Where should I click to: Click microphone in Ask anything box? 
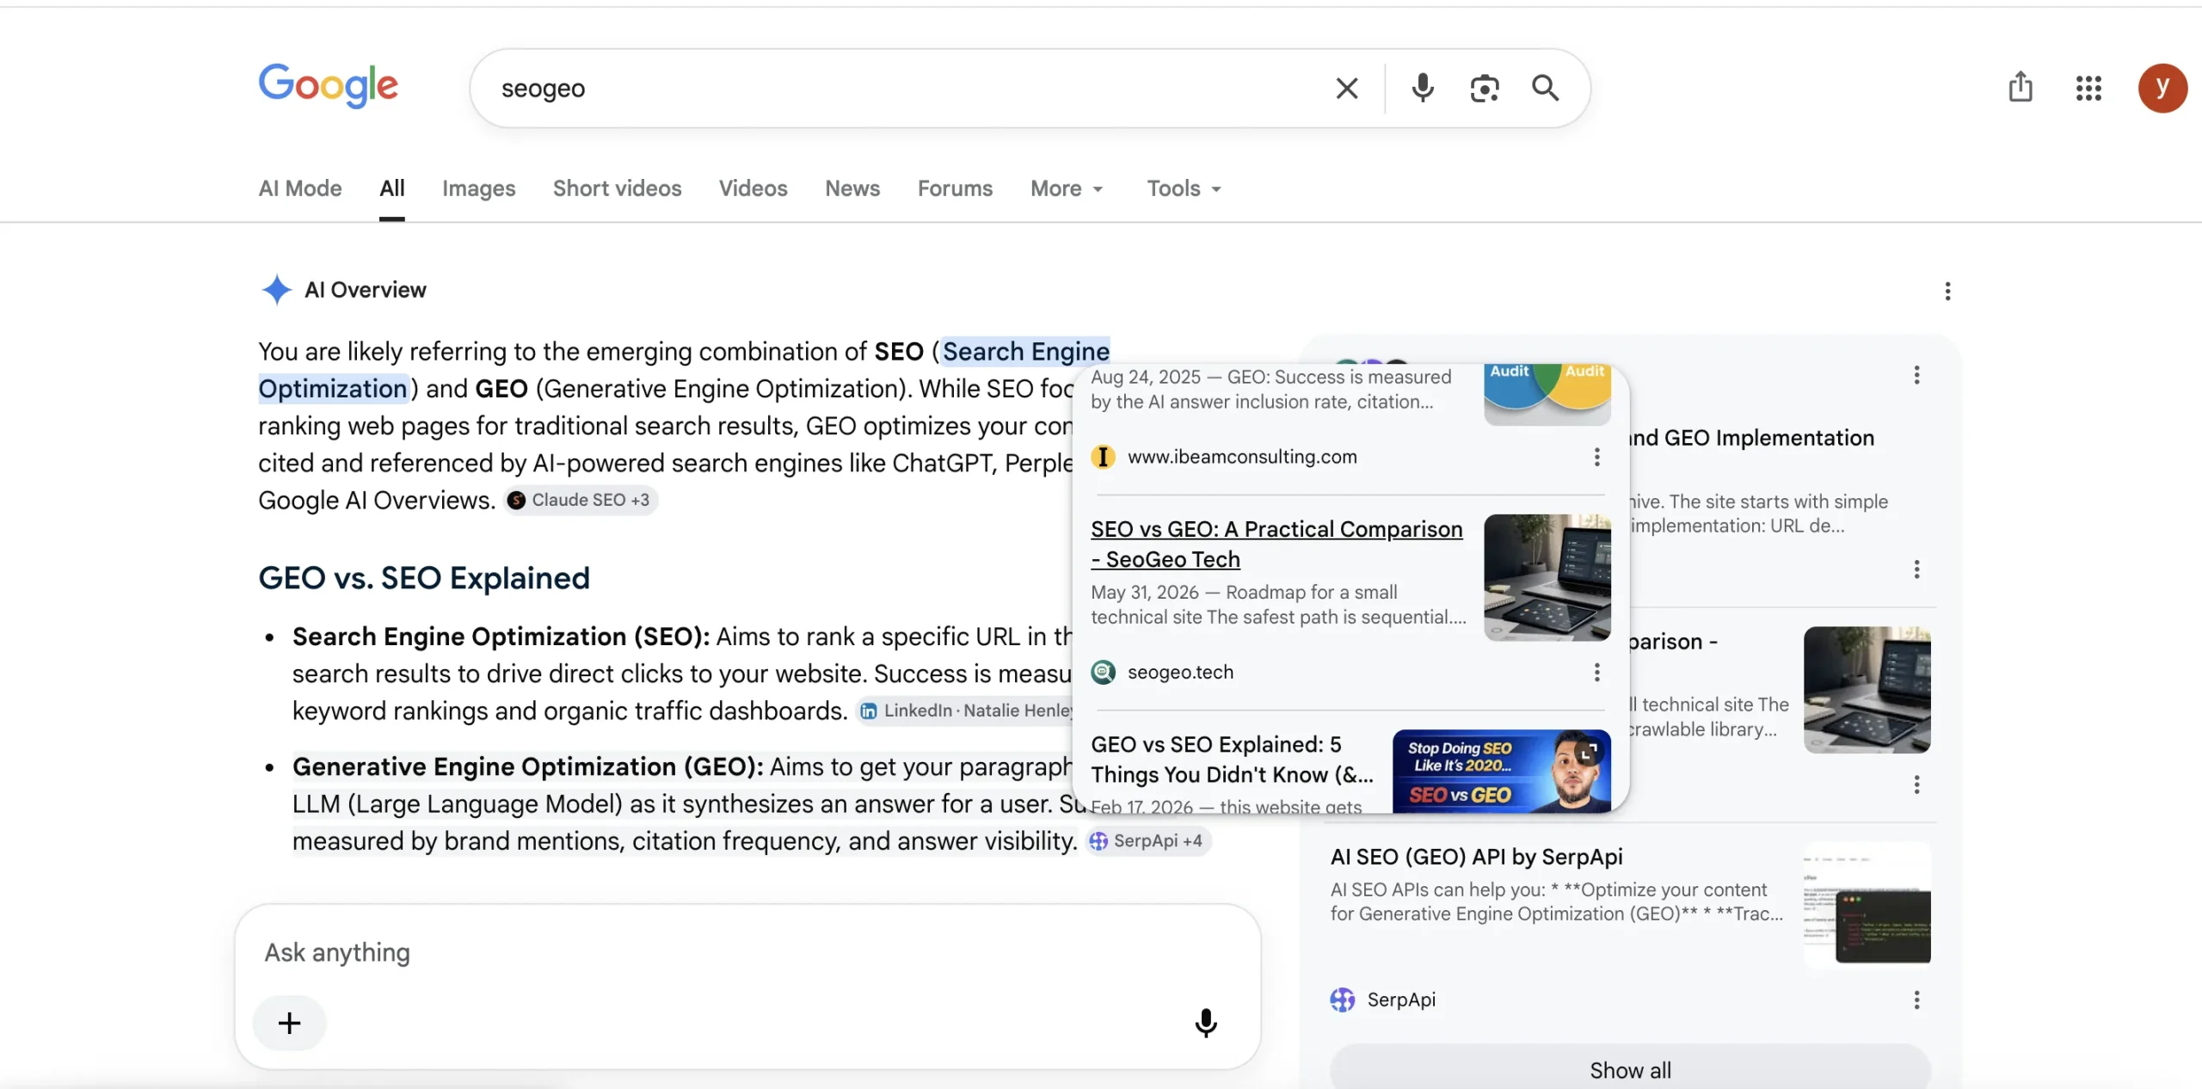point(1206,1023)
